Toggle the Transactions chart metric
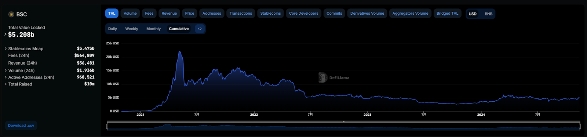Viewport: 587px width, 137px height. point(241,13)
